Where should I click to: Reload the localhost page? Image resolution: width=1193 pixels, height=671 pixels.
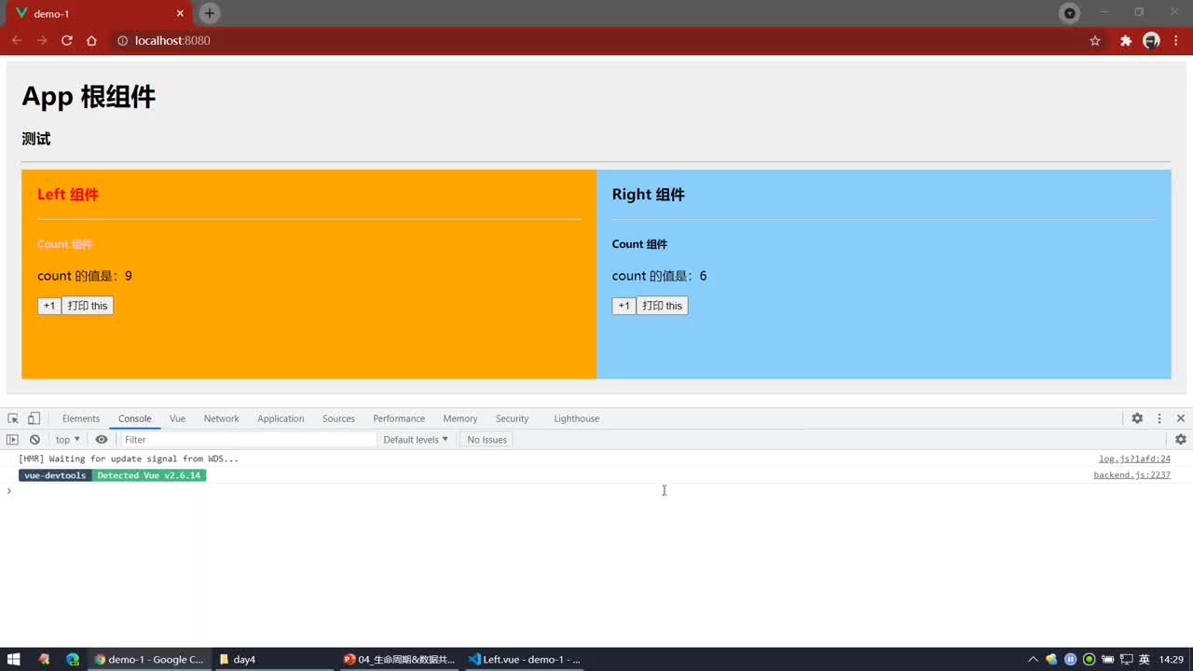(x=67, y=41)
